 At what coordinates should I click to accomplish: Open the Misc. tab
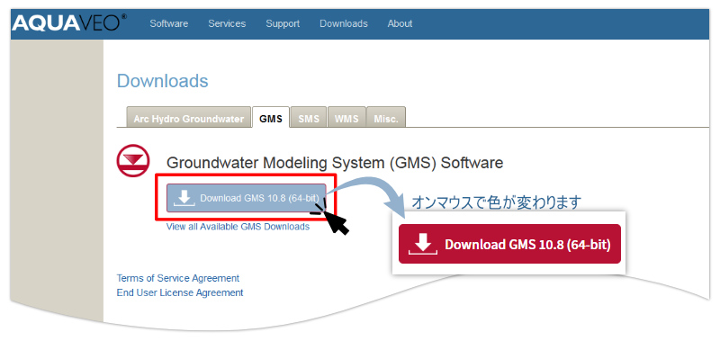(386, 119)
